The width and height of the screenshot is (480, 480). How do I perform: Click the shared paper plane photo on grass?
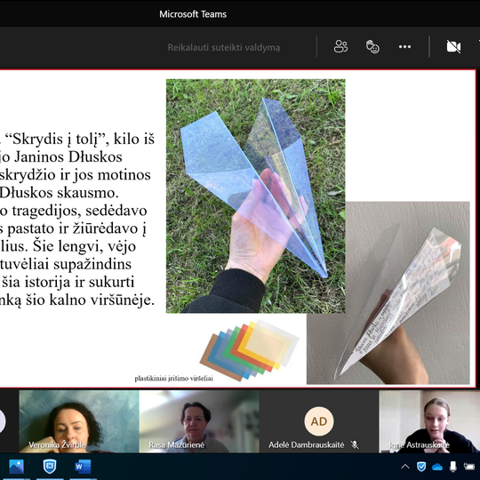pos(256,196)
